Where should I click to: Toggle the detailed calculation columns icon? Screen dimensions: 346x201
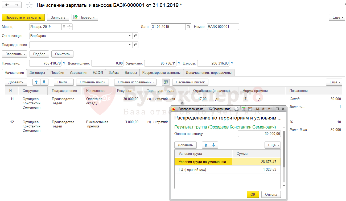click(166, 82)
